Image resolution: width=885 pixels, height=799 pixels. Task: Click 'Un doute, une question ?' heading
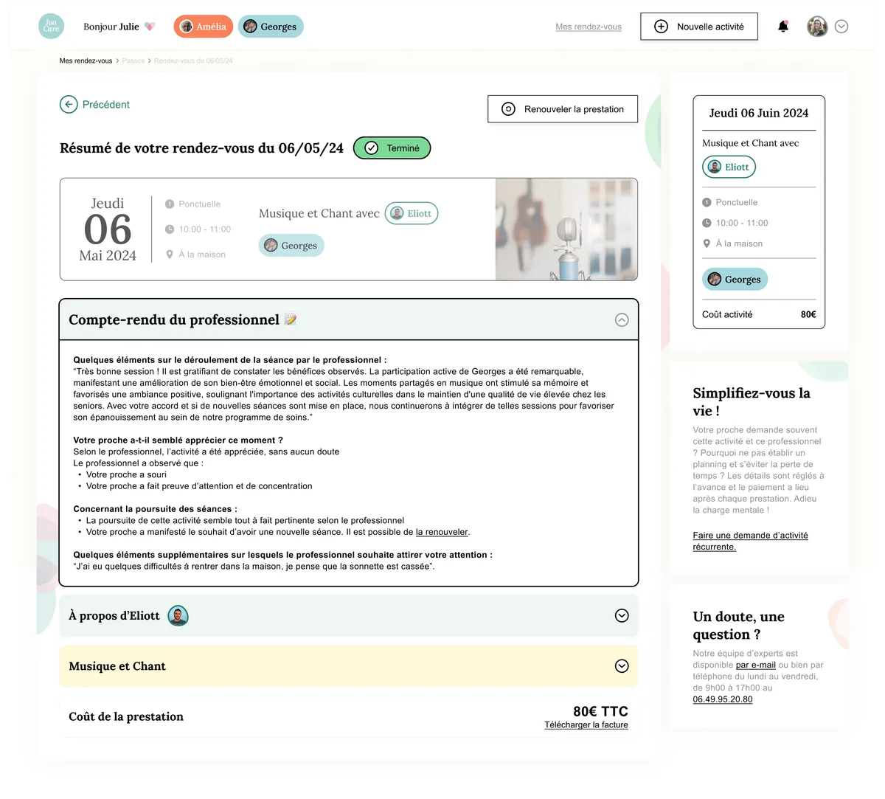point(739,626)
